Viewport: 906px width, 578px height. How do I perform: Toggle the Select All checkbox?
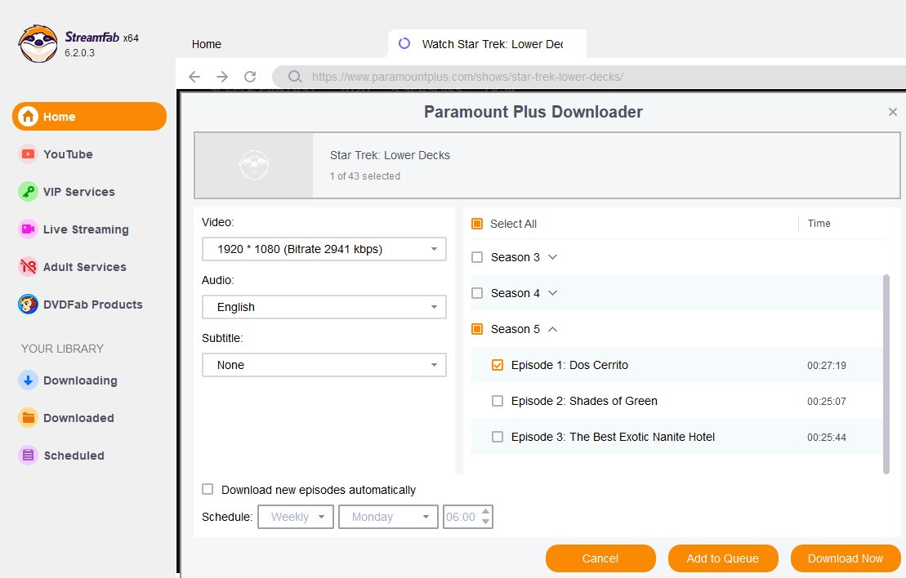click(477, 224)
